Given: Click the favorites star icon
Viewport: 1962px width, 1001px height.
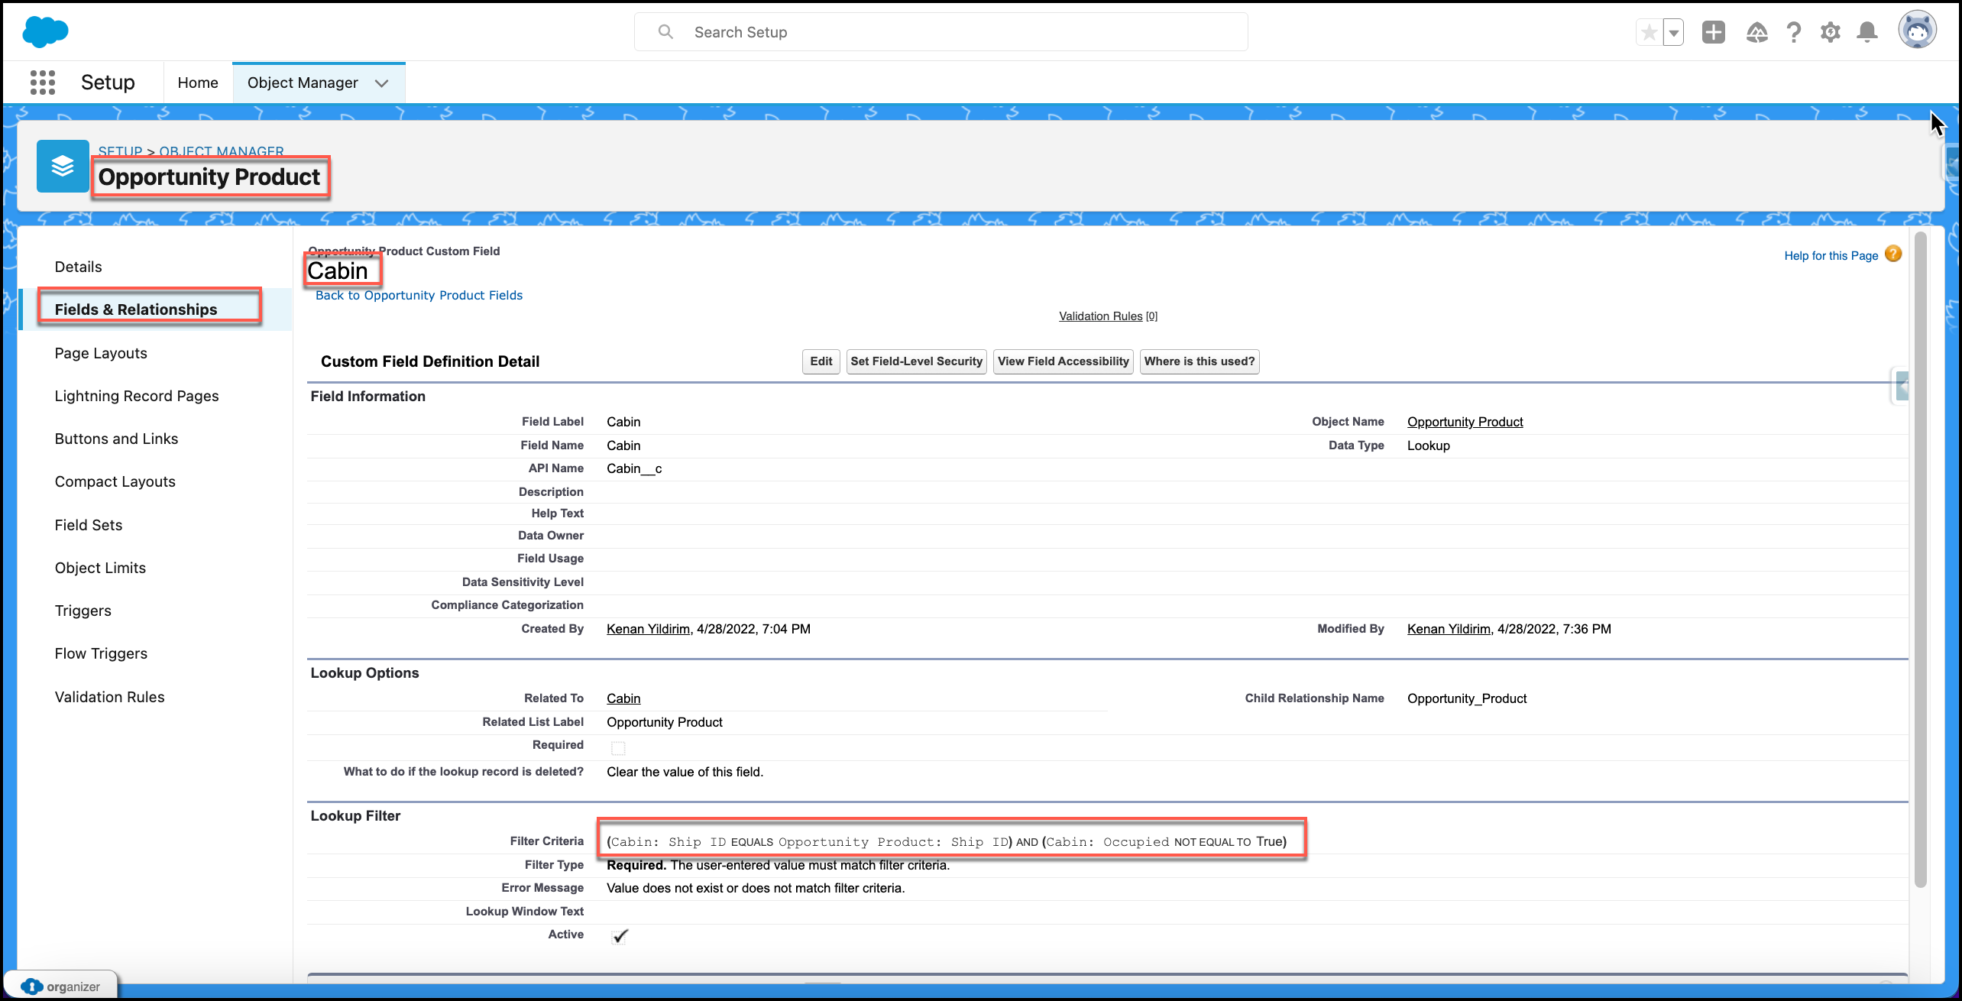Looking at the screenshot, I should [1649, 33].
